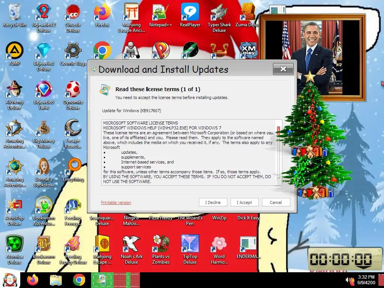
Task: Launch Typer Shark Deluxe icon
Action: [219, 18]
